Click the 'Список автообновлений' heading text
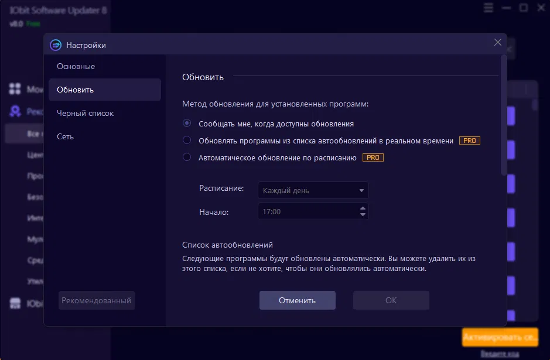The height and width of the screenshot is (360, 550). (227, 245)
